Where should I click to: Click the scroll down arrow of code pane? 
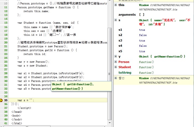(110, 123)
